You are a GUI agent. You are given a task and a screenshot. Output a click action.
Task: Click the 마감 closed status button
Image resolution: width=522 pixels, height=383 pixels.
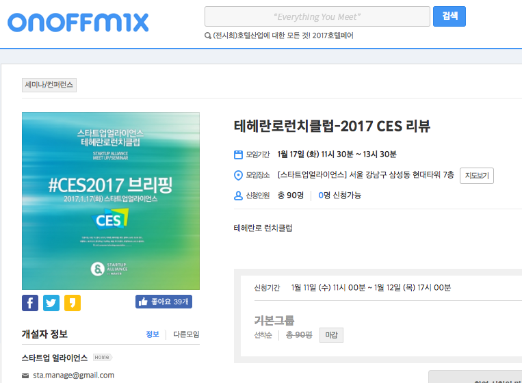(x=331, y=335)
